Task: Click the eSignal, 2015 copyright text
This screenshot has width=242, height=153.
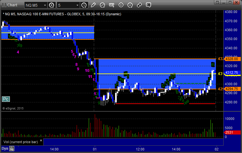Action: tap(13, 108)
